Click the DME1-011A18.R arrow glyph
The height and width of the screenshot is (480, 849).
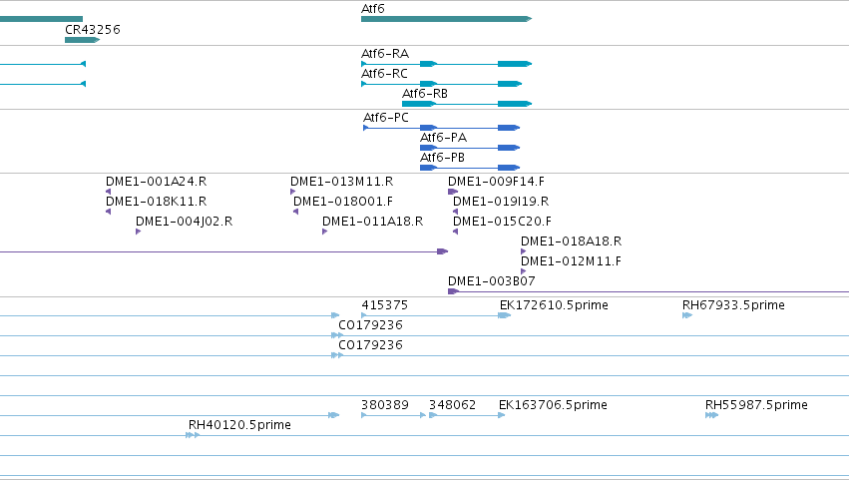click(x=325, y=232)
